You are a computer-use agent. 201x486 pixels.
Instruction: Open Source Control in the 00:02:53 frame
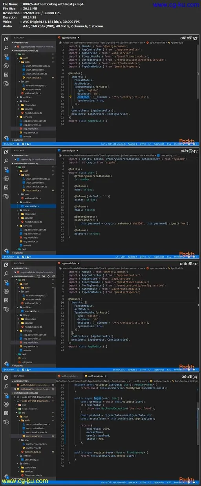coord(6,57)
